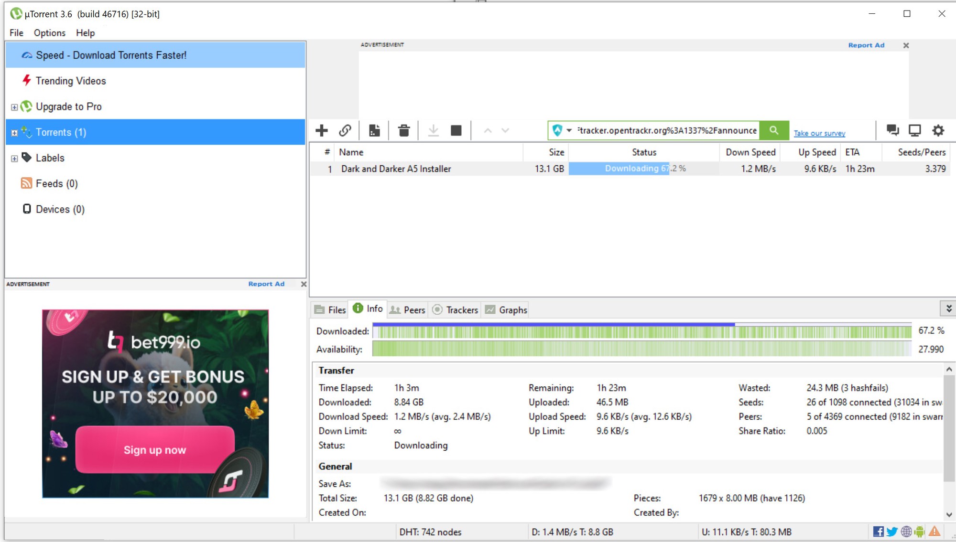Click the Report Ad link in advertisement panel
This screenshot has height=542, width=956.
tap(267, 284)
